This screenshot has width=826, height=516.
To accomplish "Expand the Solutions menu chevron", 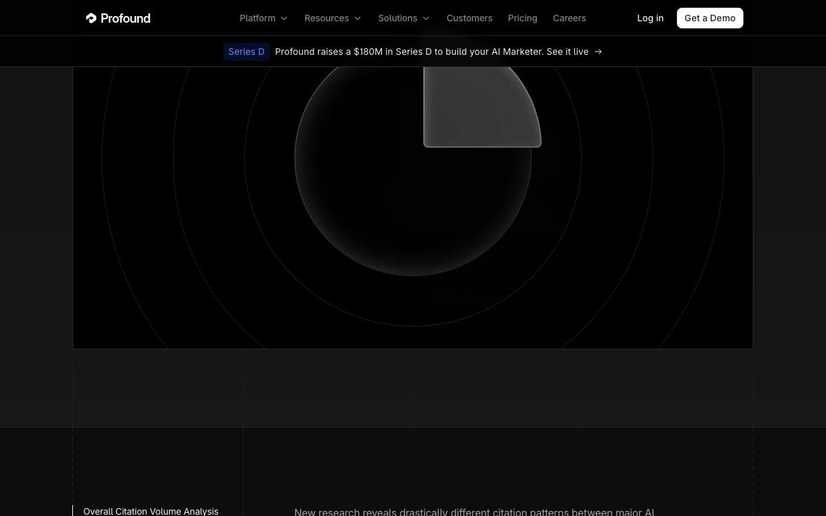I will [x=426, y=18].
